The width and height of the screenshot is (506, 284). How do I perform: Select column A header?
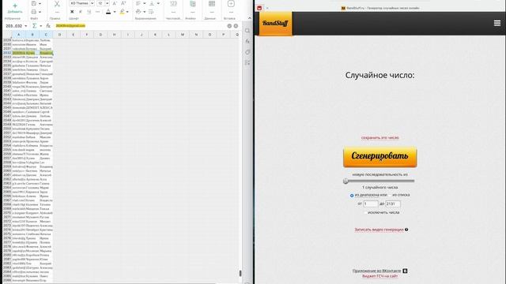pos(19,35)
